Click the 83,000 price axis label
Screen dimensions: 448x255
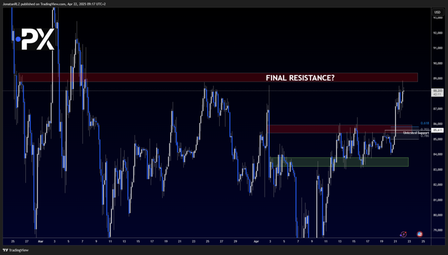(x=437, y=170)
